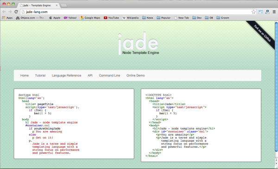Open the Google Maps bookmark

(x=90, y=18)
